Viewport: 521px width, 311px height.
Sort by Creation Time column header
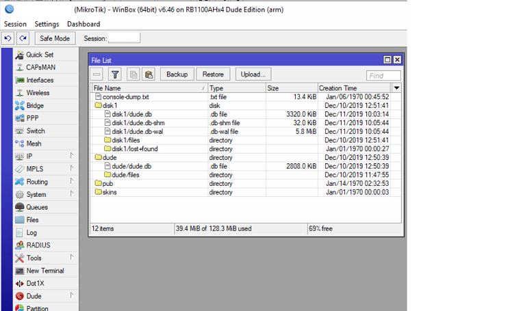coord(355,88)
